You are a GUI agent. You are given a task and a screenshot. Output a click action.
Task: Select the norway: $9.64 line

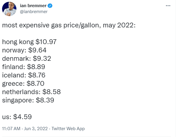click(24, 50)
